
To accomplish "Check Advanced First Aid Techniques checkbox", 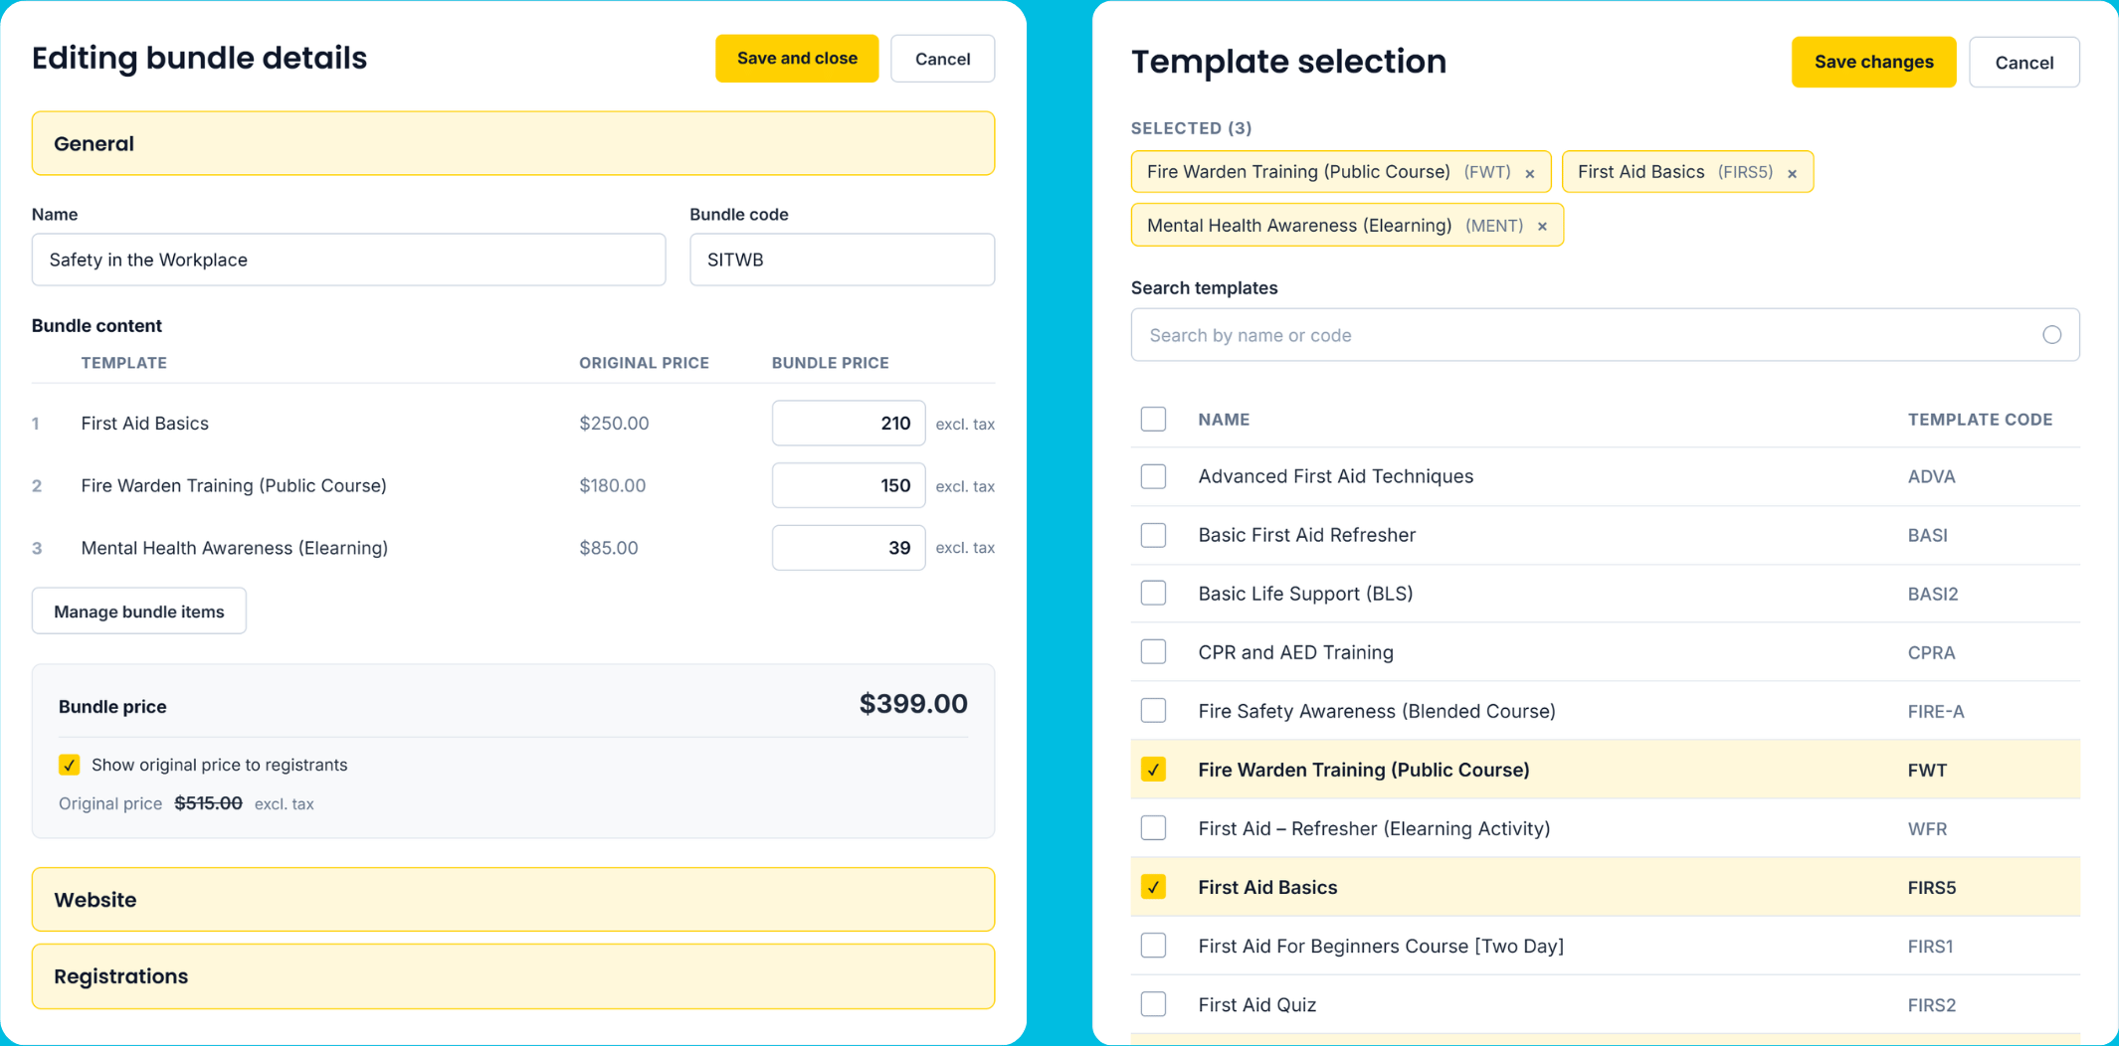I will point(1153,476).
